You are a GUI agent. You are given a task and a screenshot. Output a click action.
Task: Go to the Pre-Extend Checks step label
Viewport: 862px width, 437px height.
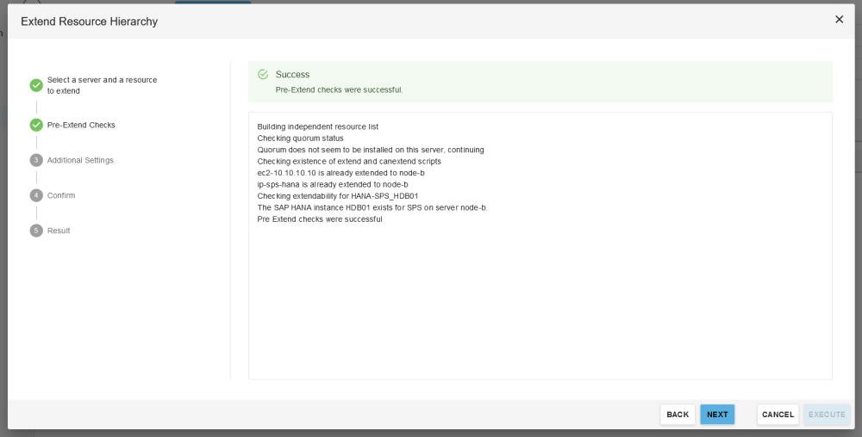pos(81,125)
